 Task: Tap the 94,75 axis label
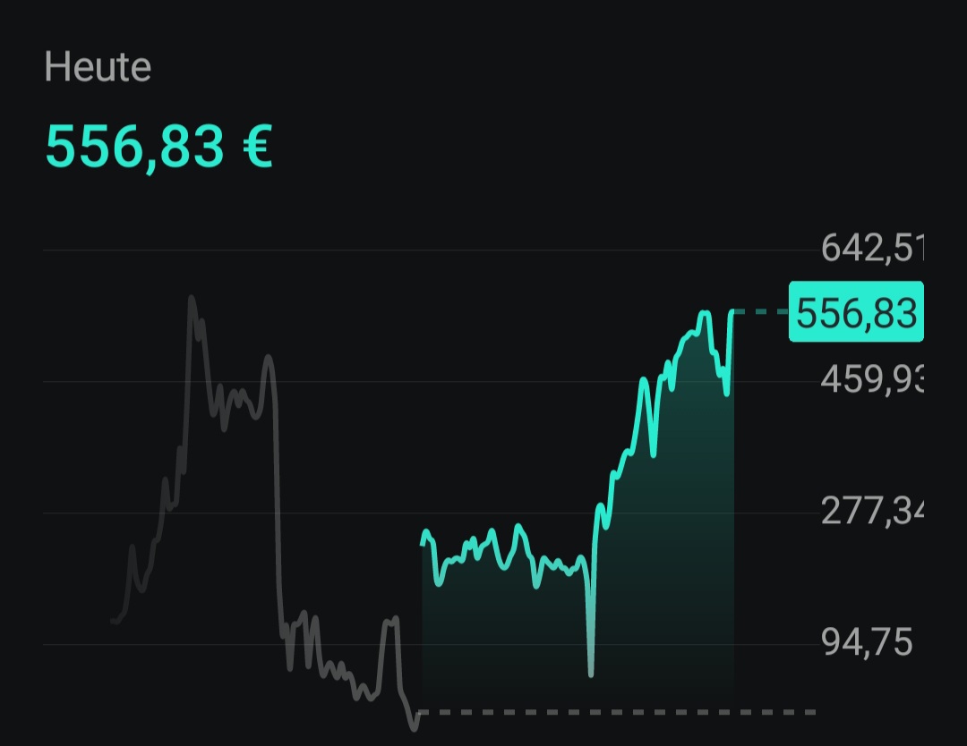click(x=867, y=642)
